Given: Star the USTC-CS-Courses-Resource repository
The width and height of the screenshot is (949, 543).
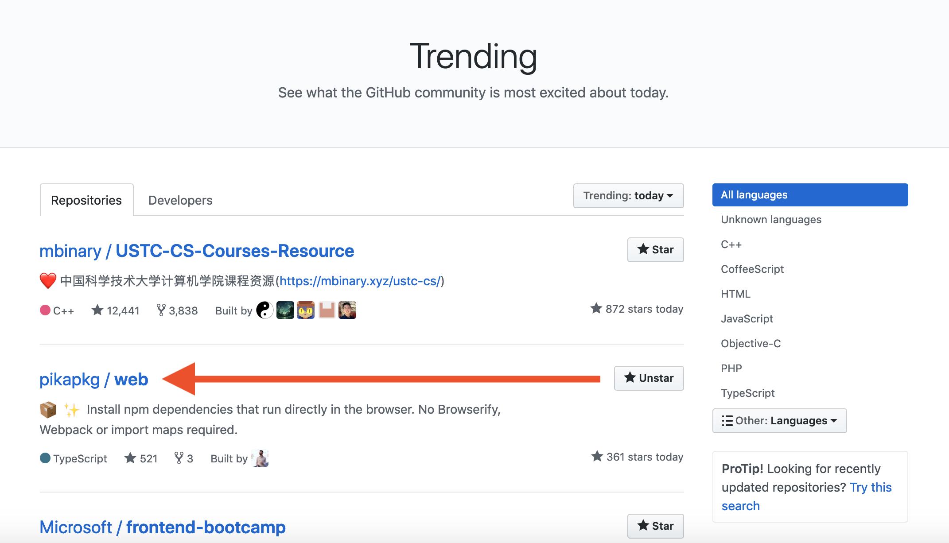Looking at the screenshot, I should point(655,250).
